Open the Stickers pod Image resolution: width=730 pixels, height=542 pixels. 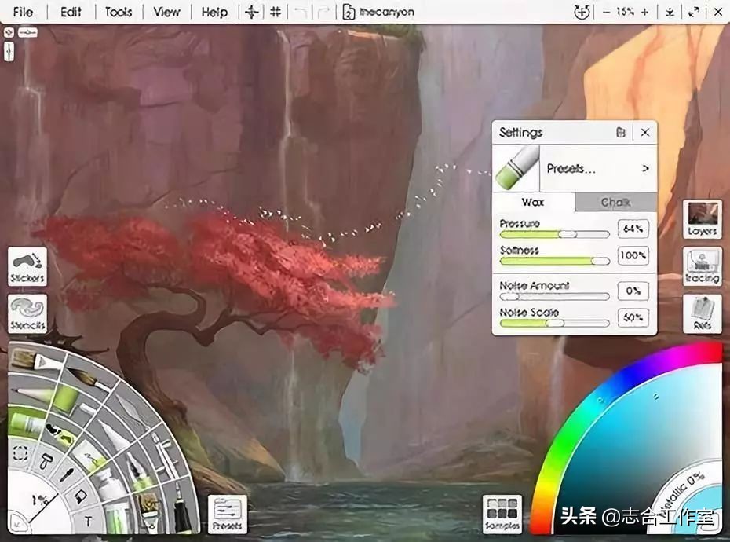click(27, 266)
